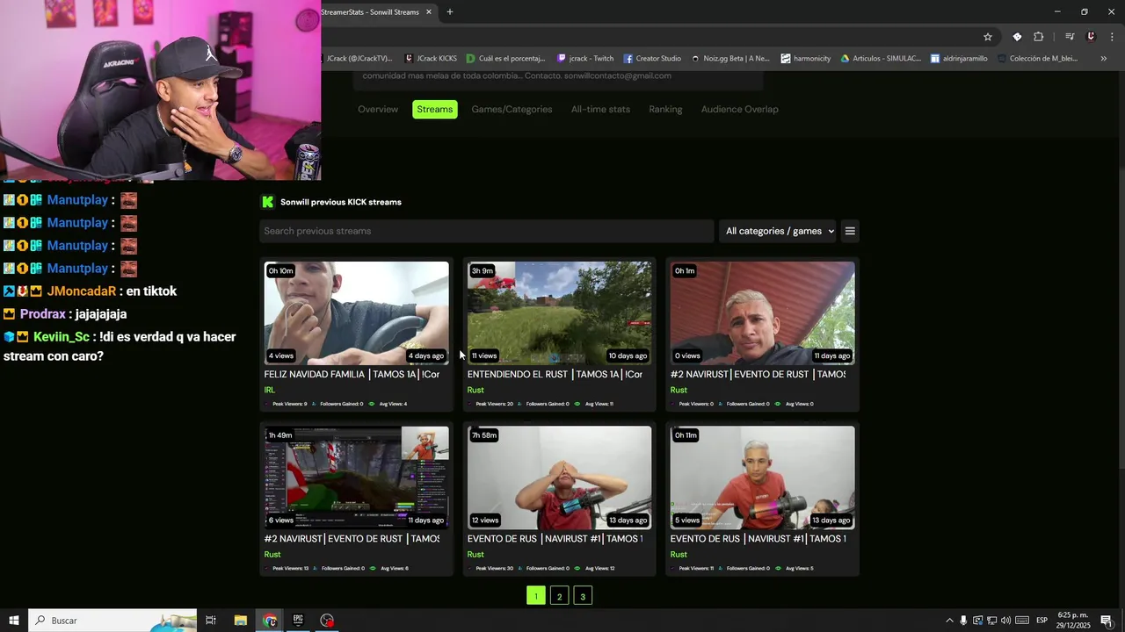
Task: Click Rust category under ENTENDIENDO EL RUST
Action: (x=475, y=391)
